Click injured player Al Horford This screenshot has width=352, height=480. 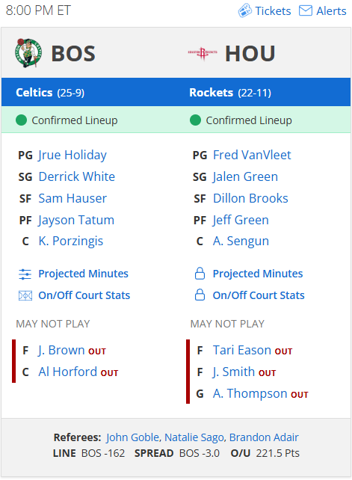[68, 372]
